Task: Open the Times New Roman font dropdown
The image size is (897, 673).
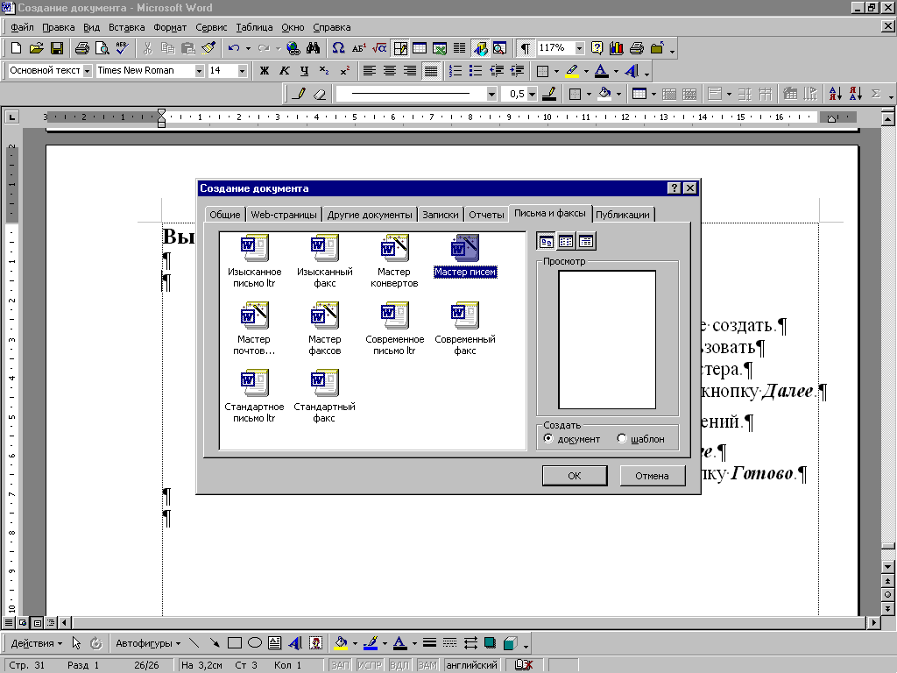Action: click(199, 71)
